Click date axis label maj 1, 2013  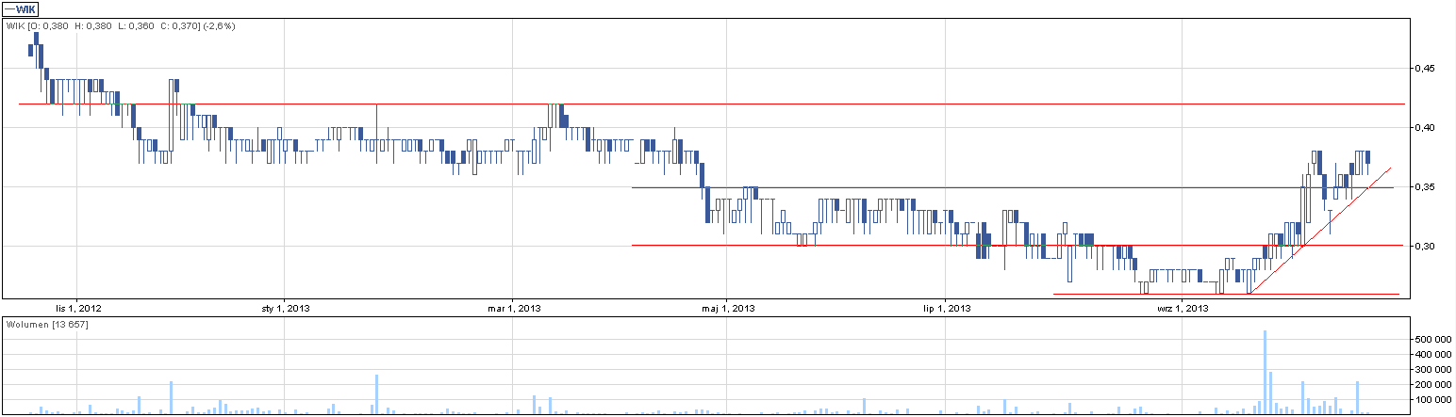click(x=730, y=308)
